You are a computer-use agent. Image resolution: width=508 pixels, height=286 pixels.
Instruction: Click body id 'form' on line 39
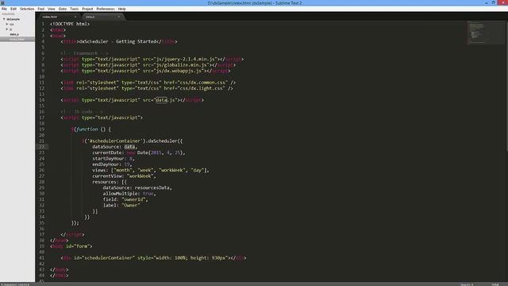pos(82,246)
